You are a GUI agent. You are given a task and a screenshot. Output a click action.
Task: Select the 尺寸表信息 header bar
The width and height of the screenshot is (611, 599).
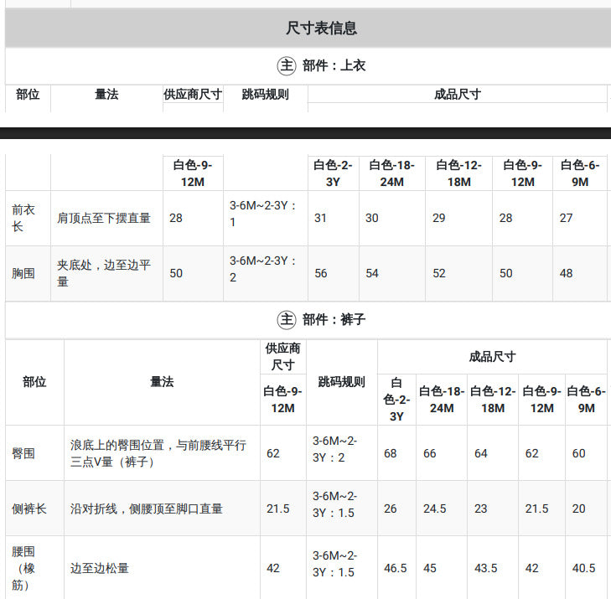308,28
